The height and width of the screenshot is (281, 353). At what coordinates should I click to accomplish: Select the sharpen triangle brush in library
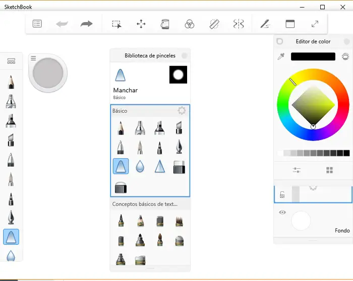(160, 166)
